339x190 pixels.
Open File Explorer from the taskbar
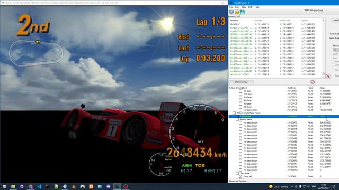coord(13,186)
